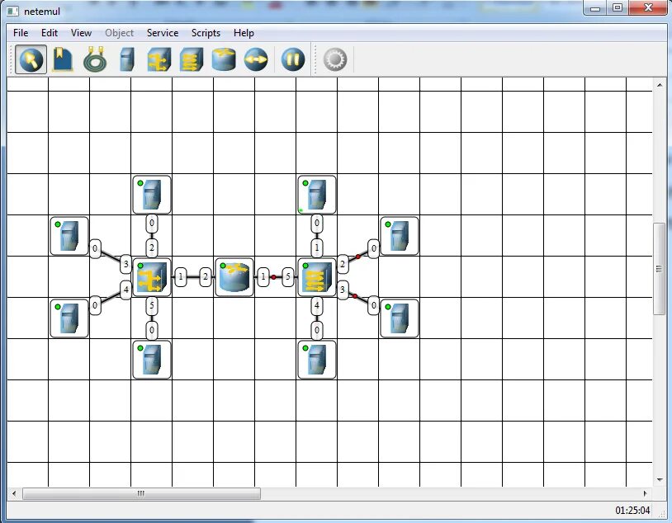Pick the cable connection tool

click(x=95, y=59)
